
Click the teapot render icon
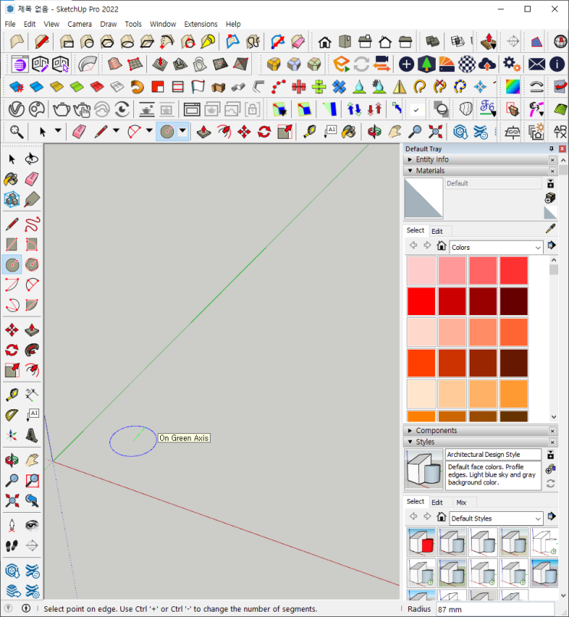pyautogui.click(x=62, y=109)
